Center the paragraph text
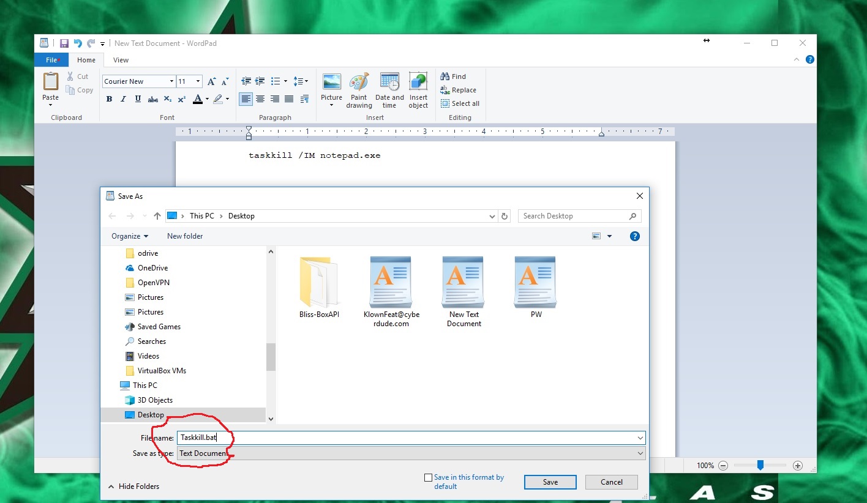This screenshot has height=503, width=867. coord(260,99)
